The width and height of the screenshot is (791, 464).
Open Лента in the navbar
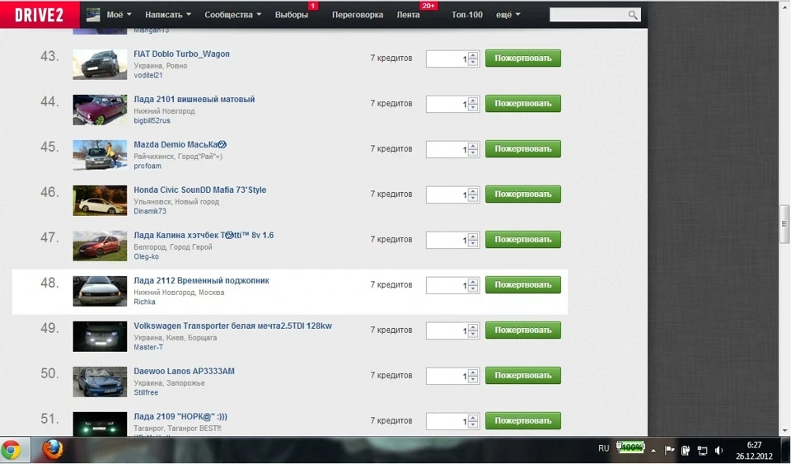(x=408, y=15)
